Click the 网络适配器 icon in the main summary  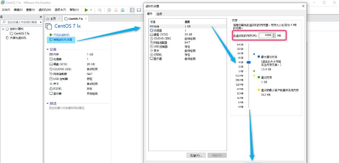click(51, 74)
